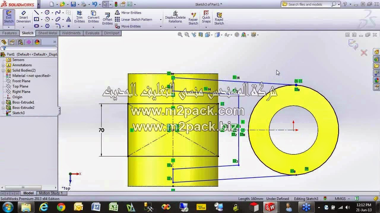Click the Rebuild traffic light icon

pyautogui.click(x=116, y=4)
